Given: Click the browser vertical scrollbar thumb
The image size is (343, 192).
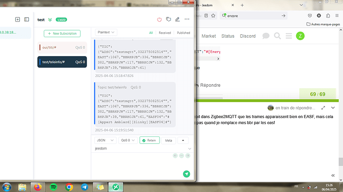Looking at the screenshot, I should click(x=341, y=162).
